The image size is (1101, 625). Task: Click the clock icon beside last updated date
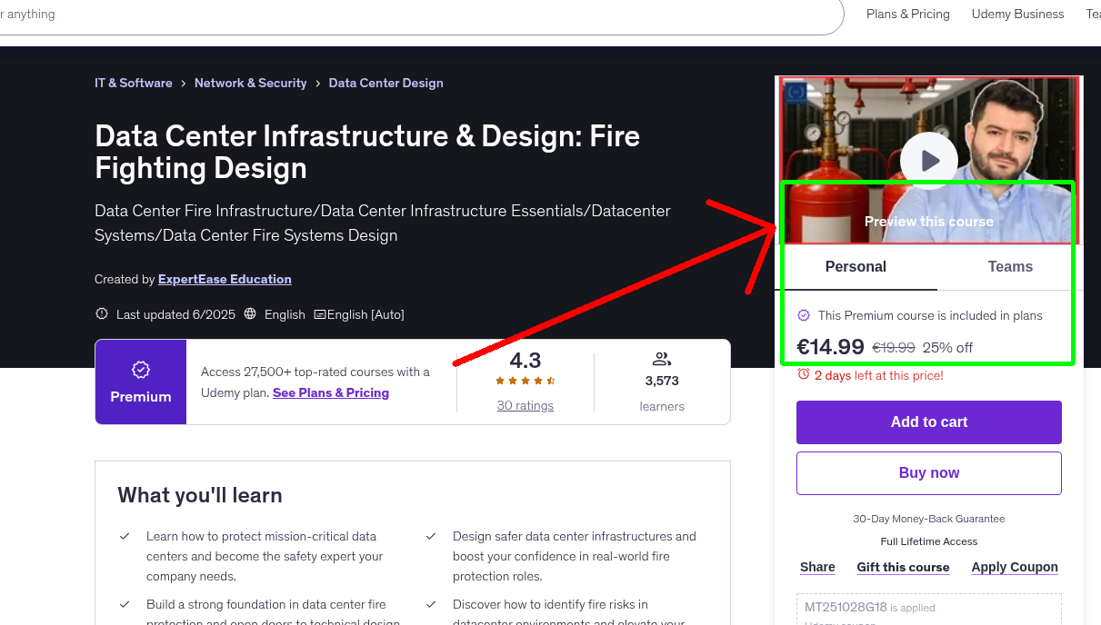[102, 313]
